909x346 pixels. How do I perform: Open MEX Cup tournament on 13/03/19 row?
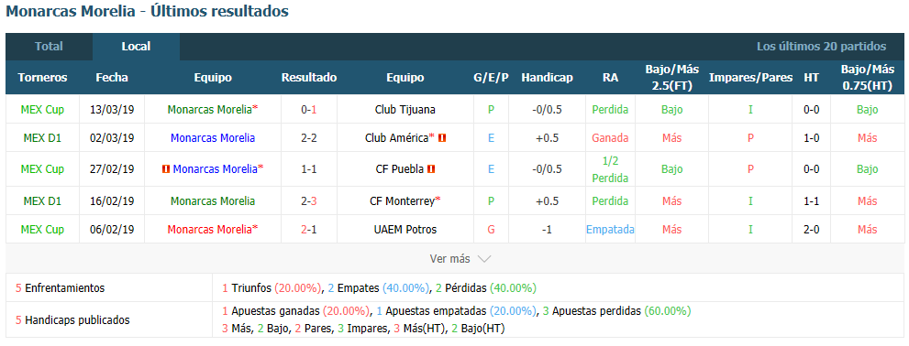[x=42, y=109]
